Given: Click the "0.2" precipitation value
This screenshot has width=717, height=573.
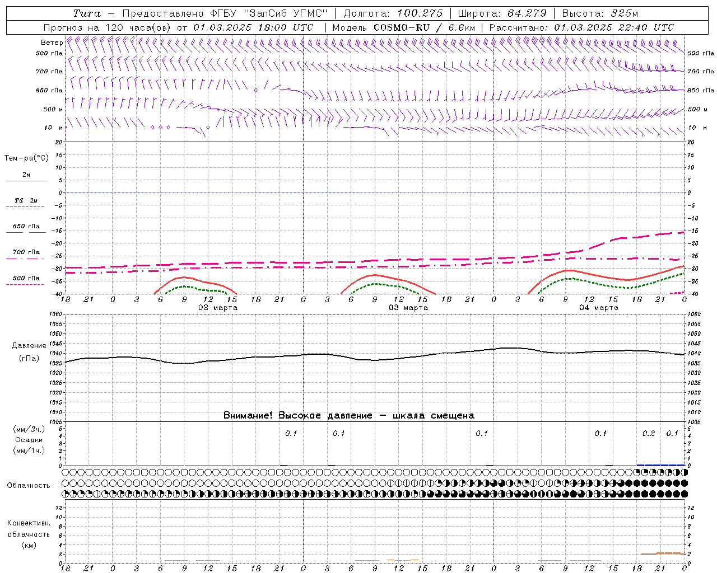Looking at the screenshot, I should coord(649,434).
